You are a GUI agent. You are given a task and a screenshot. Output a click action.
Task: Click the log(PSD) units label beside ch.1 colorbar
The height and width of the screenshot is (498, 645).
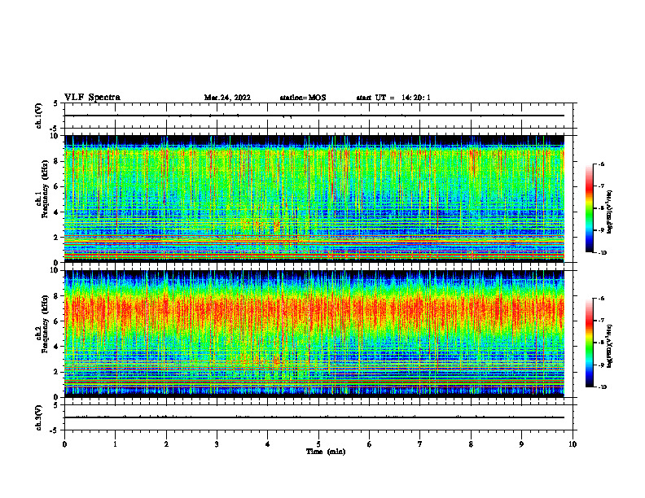pos(610,212)
